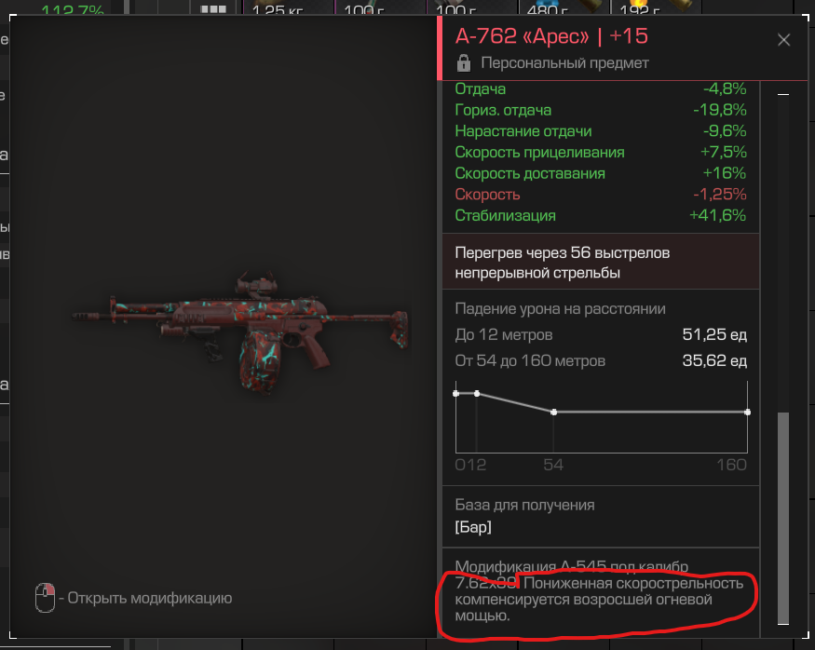
Task: Select the 12 meter point on damage graph
Action: click(477, 393)
